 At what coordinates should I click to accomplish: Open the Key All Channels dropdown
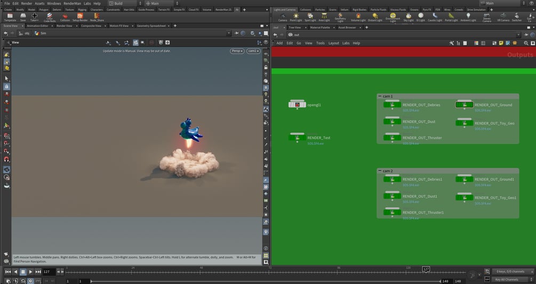pos(513,280)
